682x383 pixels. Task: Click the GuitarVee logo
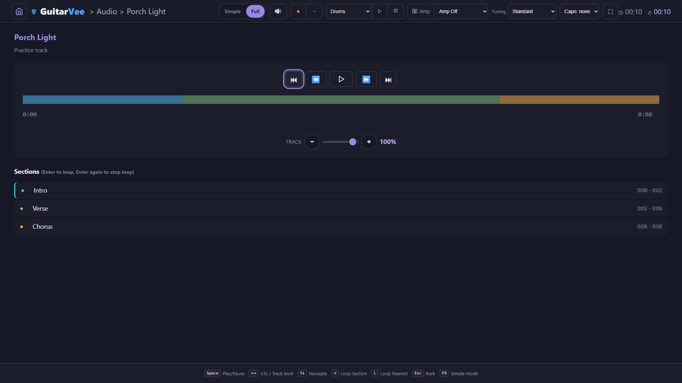[x=58, y=11]
